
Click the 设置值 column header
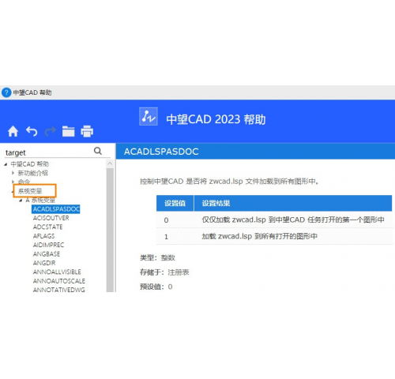coord(175,203)
